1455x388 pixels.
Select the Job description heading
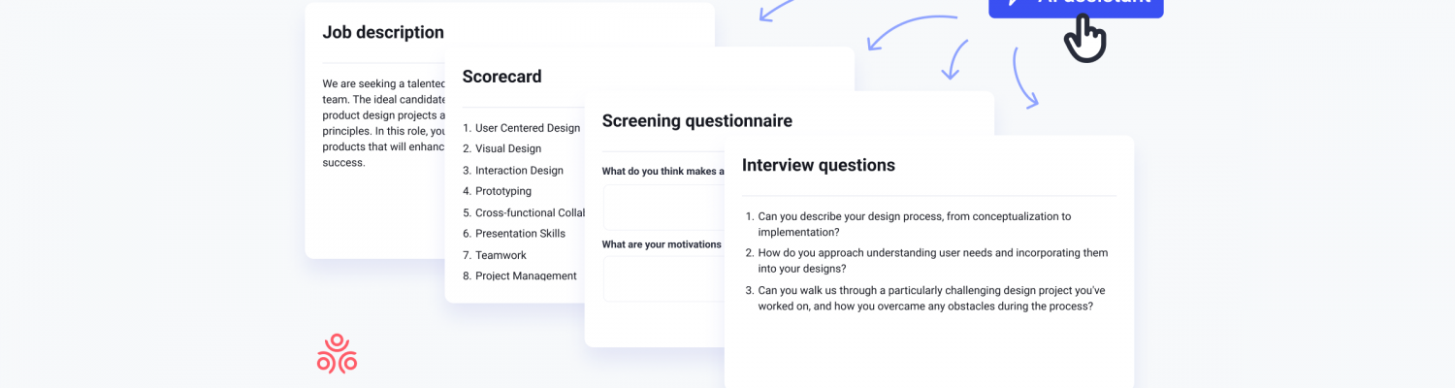pyautogui.click(x=383, y=32)
